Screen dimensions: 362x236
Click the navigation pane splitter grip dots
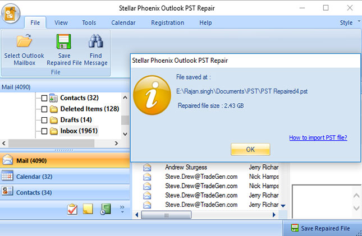point(64,150)
